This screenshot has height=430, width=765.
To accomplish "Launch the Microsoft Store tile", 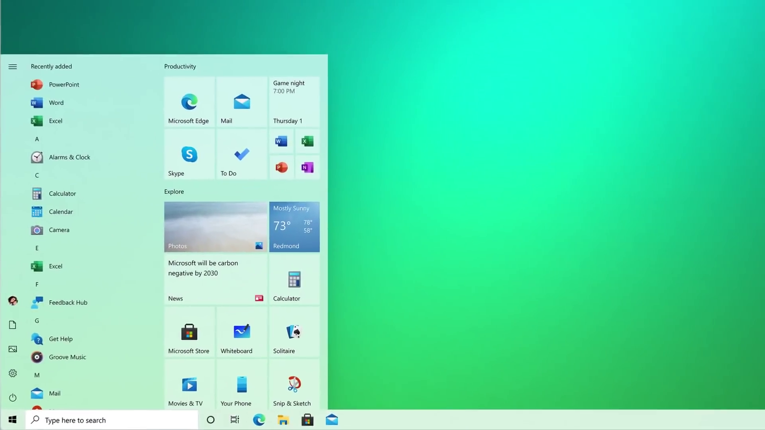I will pyautogui.click(x=189, y=332).
